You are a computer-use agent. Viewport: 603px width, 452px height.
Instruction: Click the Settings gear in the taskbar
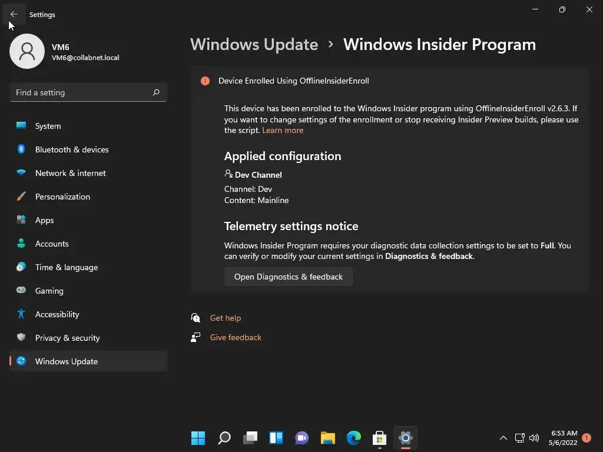point(405,438)
